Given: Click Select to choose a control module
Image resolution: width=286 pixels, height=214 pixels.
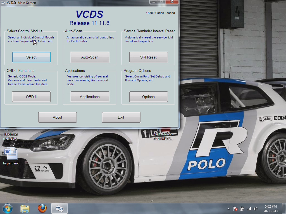Looking at the screenshot, I should click(31, 57).
